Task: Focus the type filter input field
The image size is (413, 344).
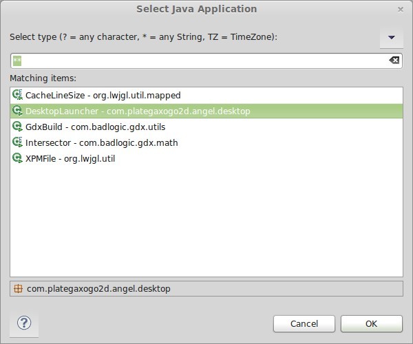Action: pyautogui.click(x=206, y=61)
